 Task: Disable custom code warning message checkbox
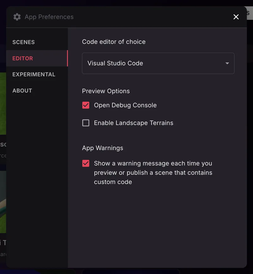[86, 163]
